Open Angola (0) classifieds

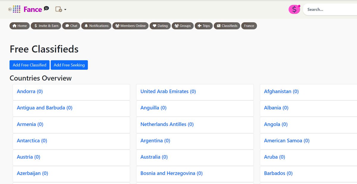pos(276,124)
